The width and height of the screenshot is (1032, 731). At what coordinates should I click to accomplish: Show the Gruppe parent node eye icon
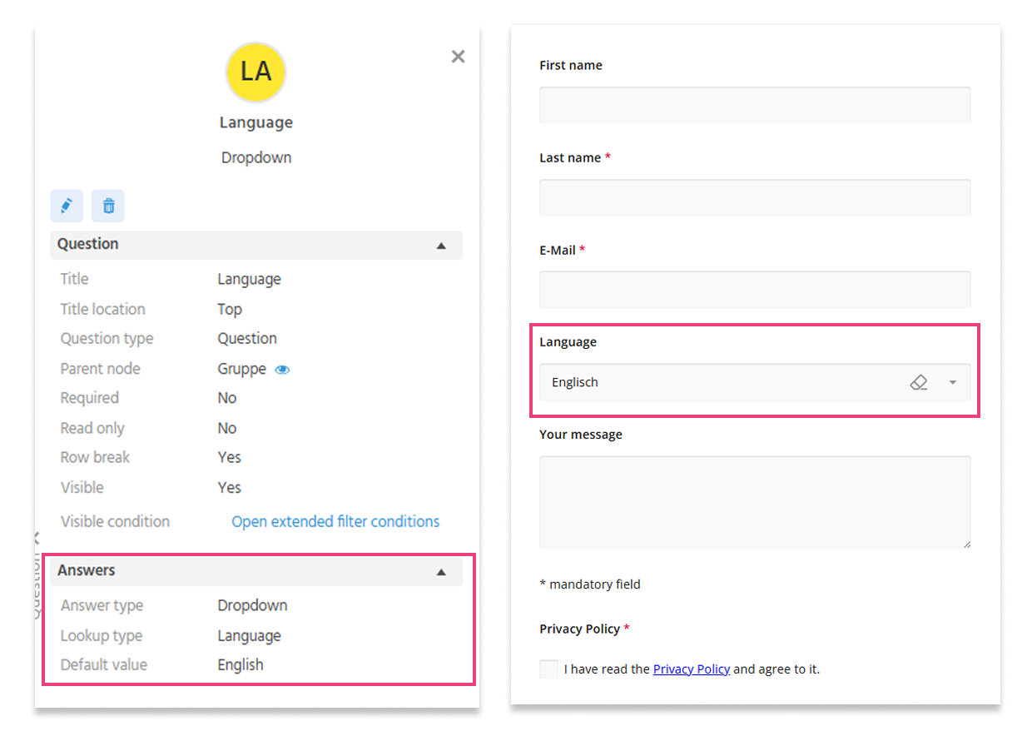tap(282, 370)
